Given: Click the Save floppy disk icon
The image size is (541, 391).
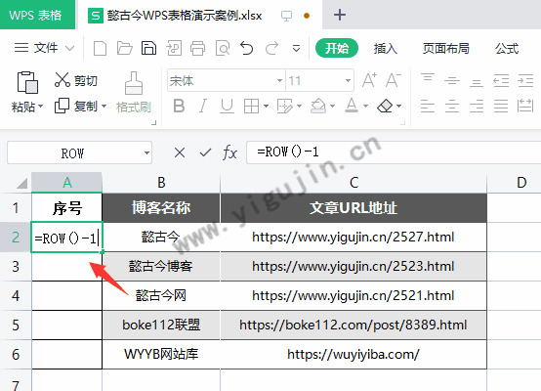Looking at the screenshot, I should pos(148,48).
